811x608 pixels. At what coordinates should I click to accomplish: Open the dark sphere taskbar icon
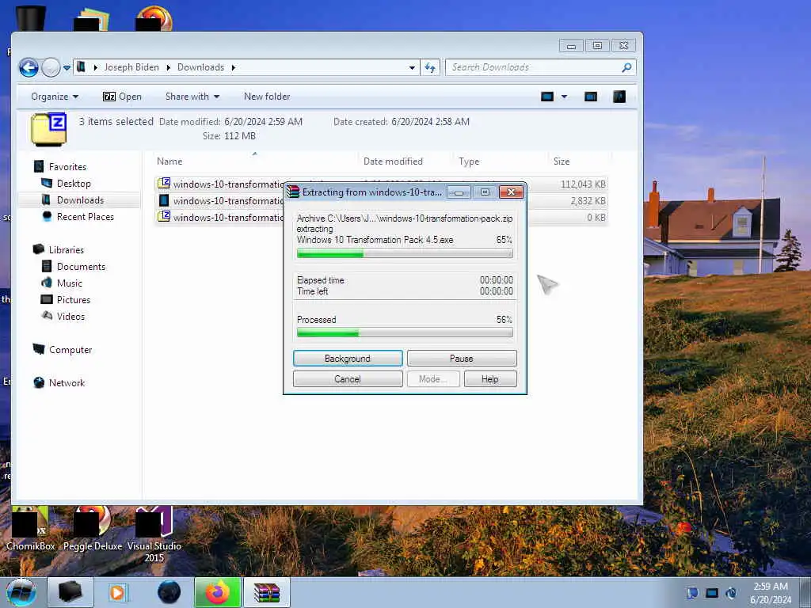tap(169, 592)
